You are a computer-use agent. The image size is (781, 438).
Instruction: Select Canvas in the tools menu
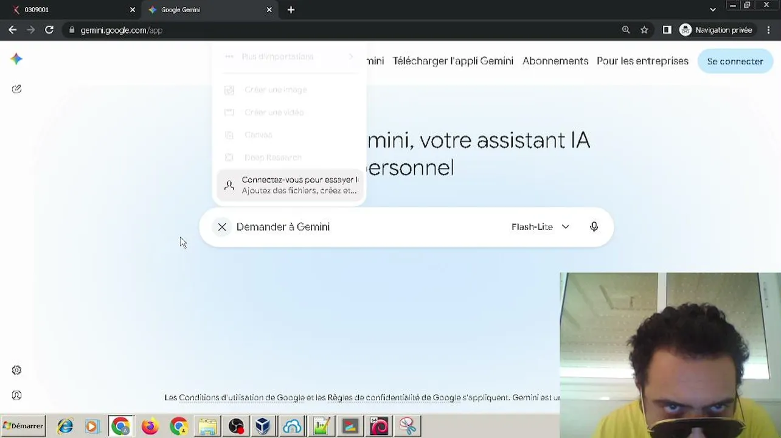point(290,135)
